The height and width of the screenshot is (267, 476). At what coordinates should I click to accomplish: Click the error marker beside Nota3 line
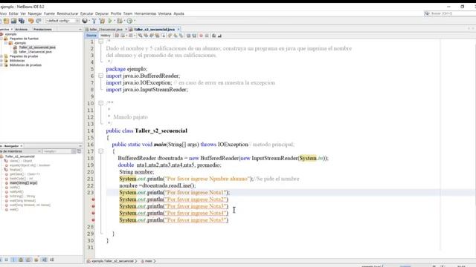coord(93,206)
